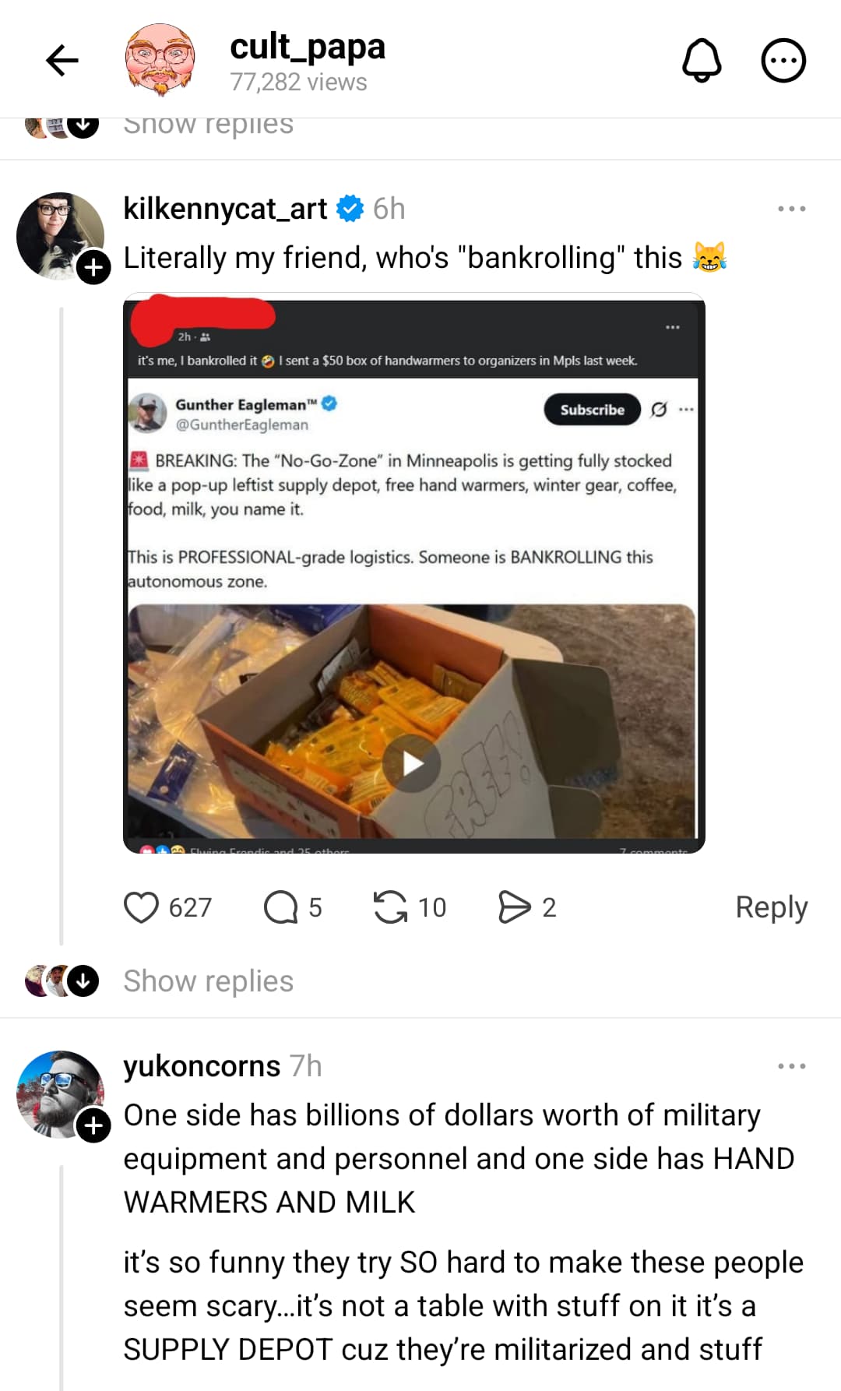The width and height of the screenshot is (841, 1391).
Task: Play the handwarmers box video
Action: tap(413, 764)
